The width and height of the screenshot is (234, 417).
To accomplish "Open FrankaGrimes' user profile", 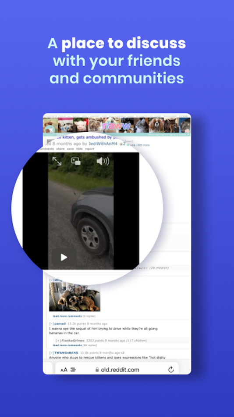I will point(73,341).
